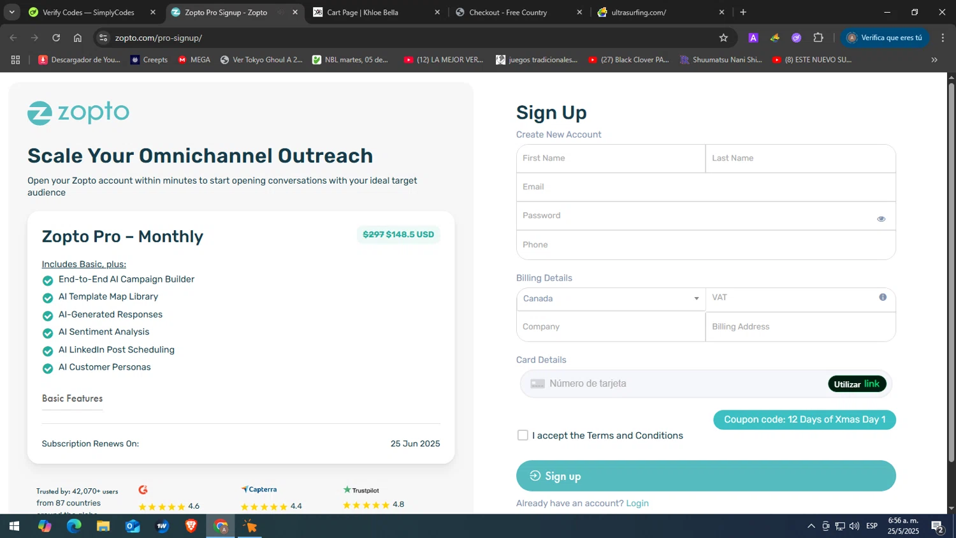Click Utilizar link button in card field
The width and height of the screenshot is (956, 538).
(857, 384)
